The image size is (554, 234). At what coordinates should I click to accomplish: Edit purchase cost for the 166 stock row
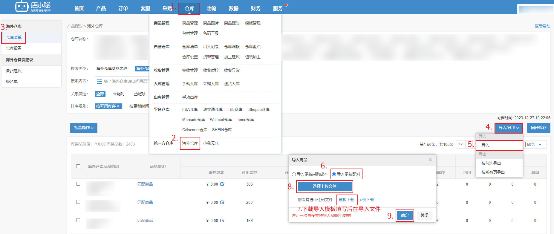222,221
